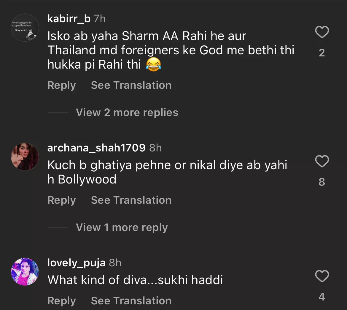Reply to archana_shah1709's comment
The width and height of the screenshot is (347, 310).
point(62,200)
